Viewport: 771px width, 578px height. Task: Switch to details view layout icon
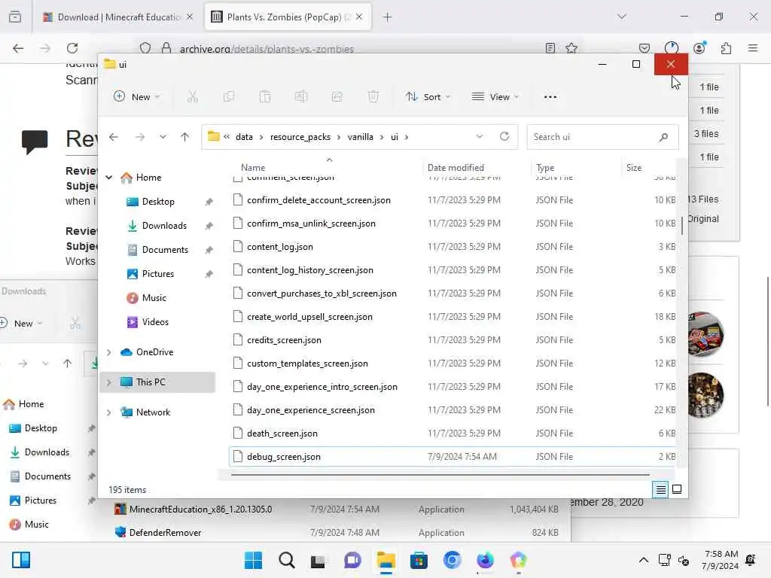click(x=660, y=489)
